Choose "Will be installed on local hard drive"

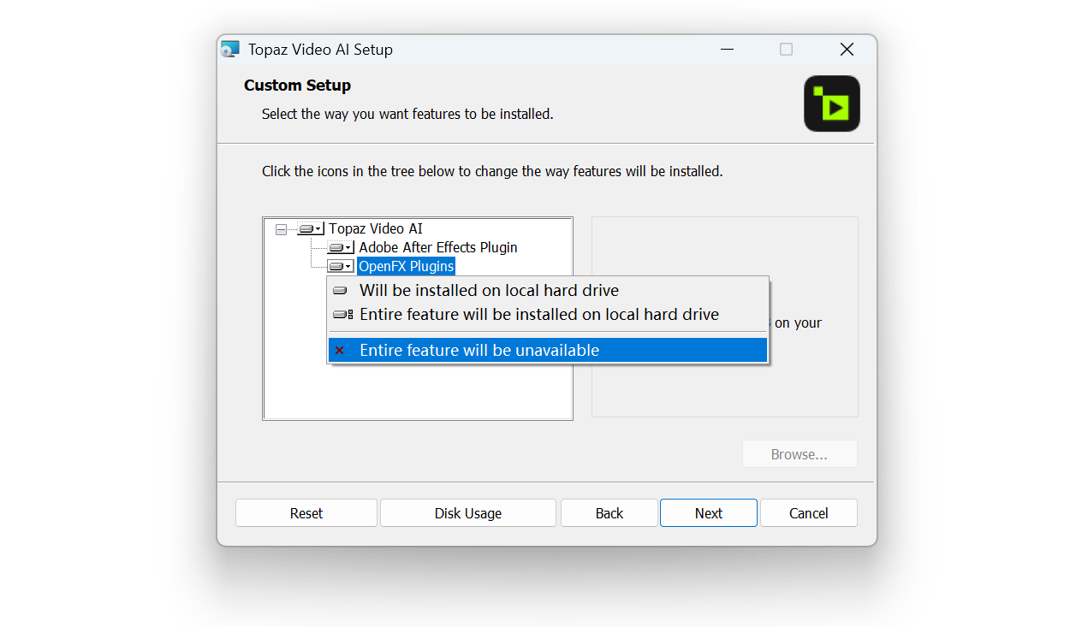tap(488, 291)
